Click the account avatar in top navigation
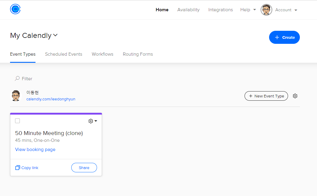 click(x=266, y=10)
